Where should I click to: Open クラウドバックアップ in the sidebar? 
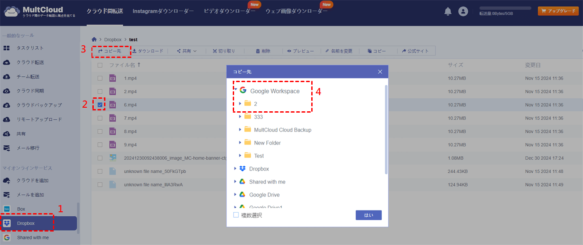[39, 105]
